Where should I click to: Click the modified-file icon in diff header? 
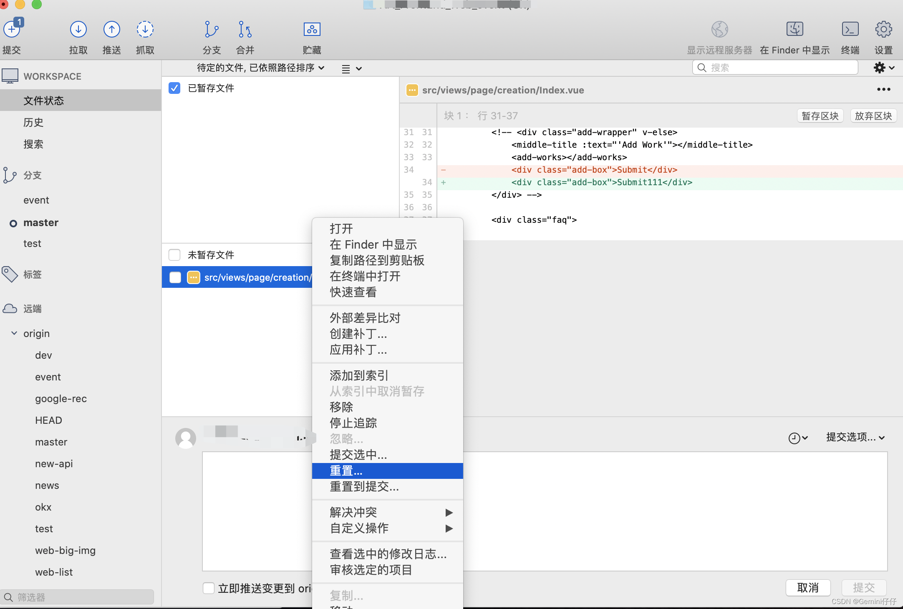(412, 90)
